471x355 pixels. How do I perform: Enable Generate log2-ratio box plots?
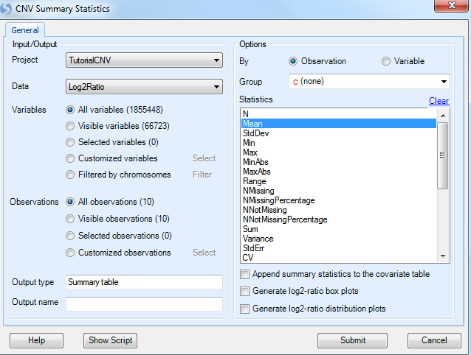click(245, 291)
